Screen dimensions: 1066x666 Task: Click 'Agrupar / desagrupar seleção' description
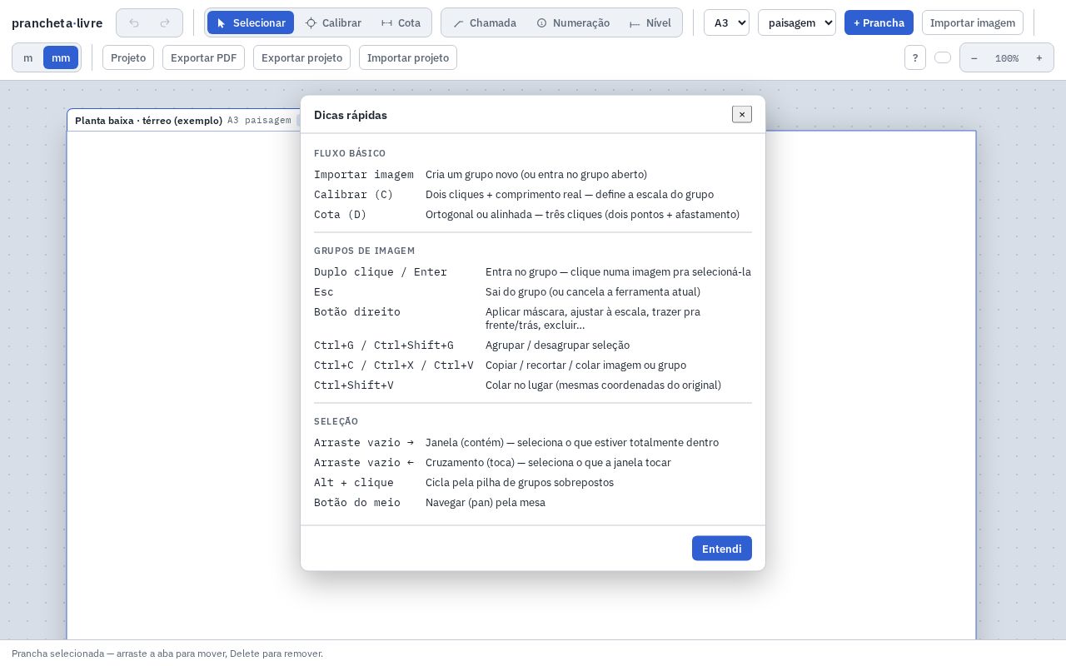[557, 345]
